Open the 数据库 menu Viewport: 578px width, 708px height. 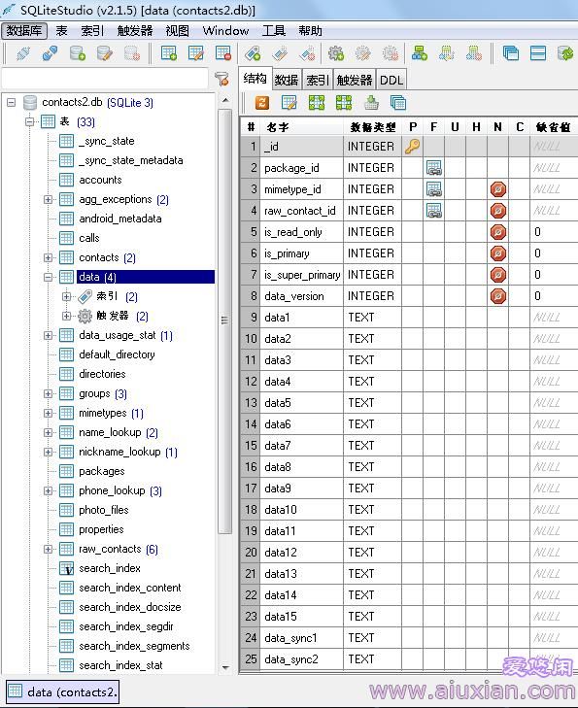(24, 31)
